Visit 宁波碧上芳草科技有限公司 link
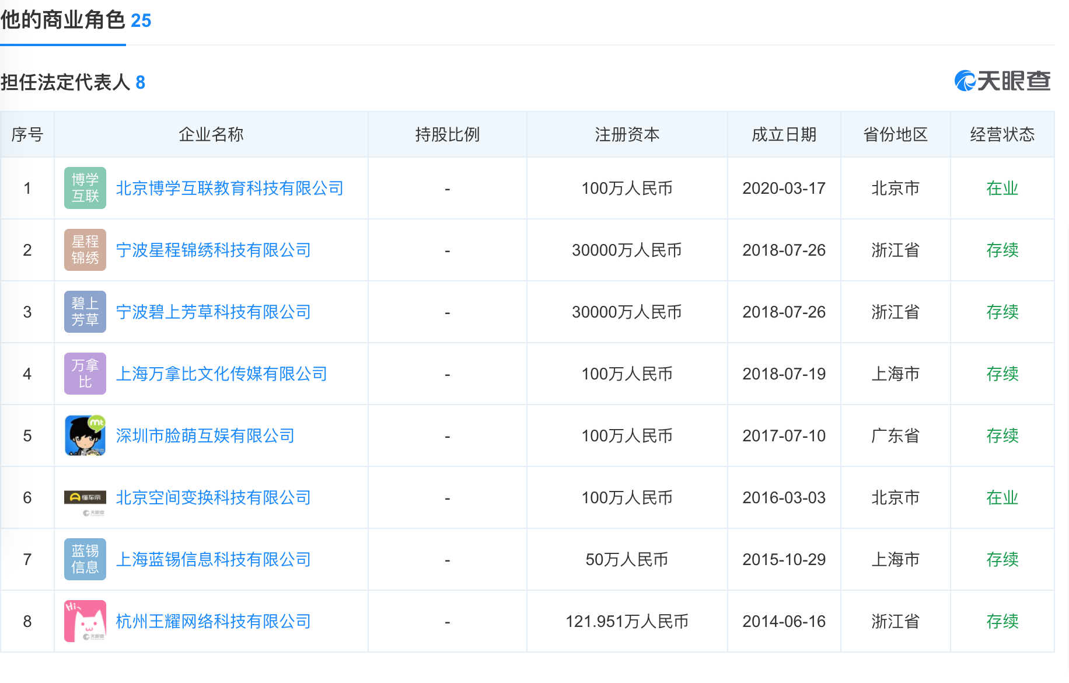Viewport: 1069px width, 683px height. coord(213,312)
